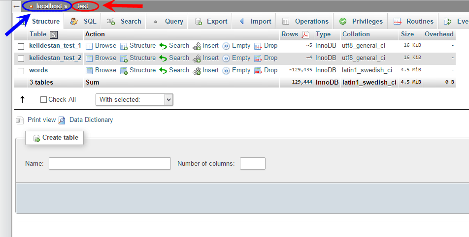This screenshot has height=237, width=469.
Task: Tick the checkbox for words table
Action: (x=21, y=71)
